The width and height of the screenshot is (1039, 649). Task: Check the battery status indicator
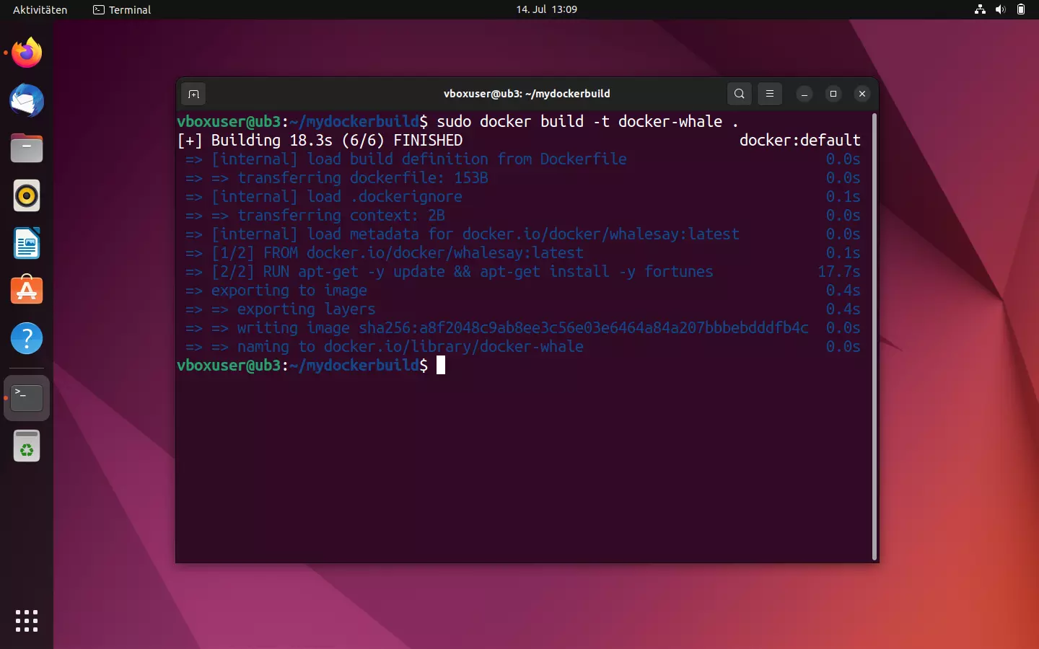coord(1022,9)
